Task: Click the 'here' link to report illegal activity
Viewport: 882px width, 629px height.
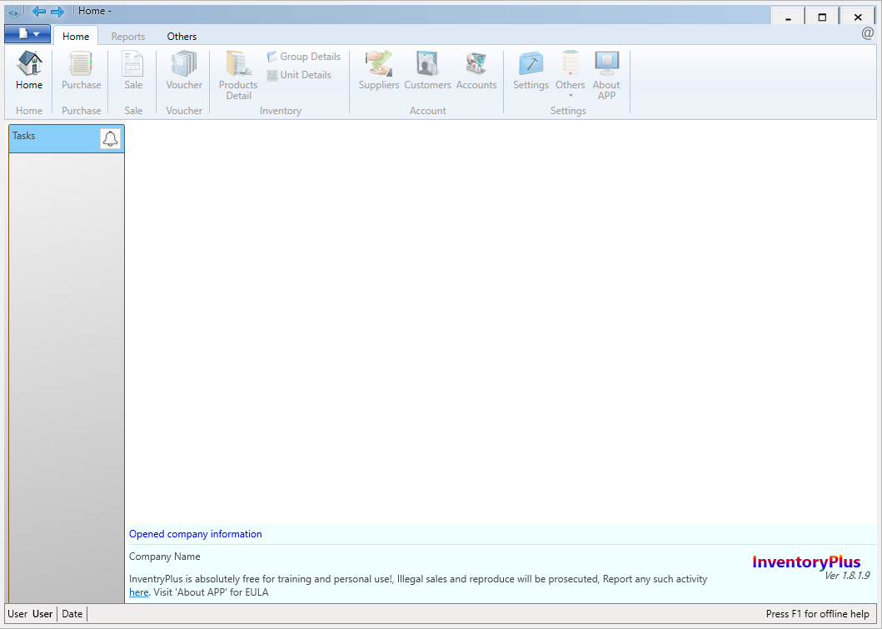Action: point(138,592)
